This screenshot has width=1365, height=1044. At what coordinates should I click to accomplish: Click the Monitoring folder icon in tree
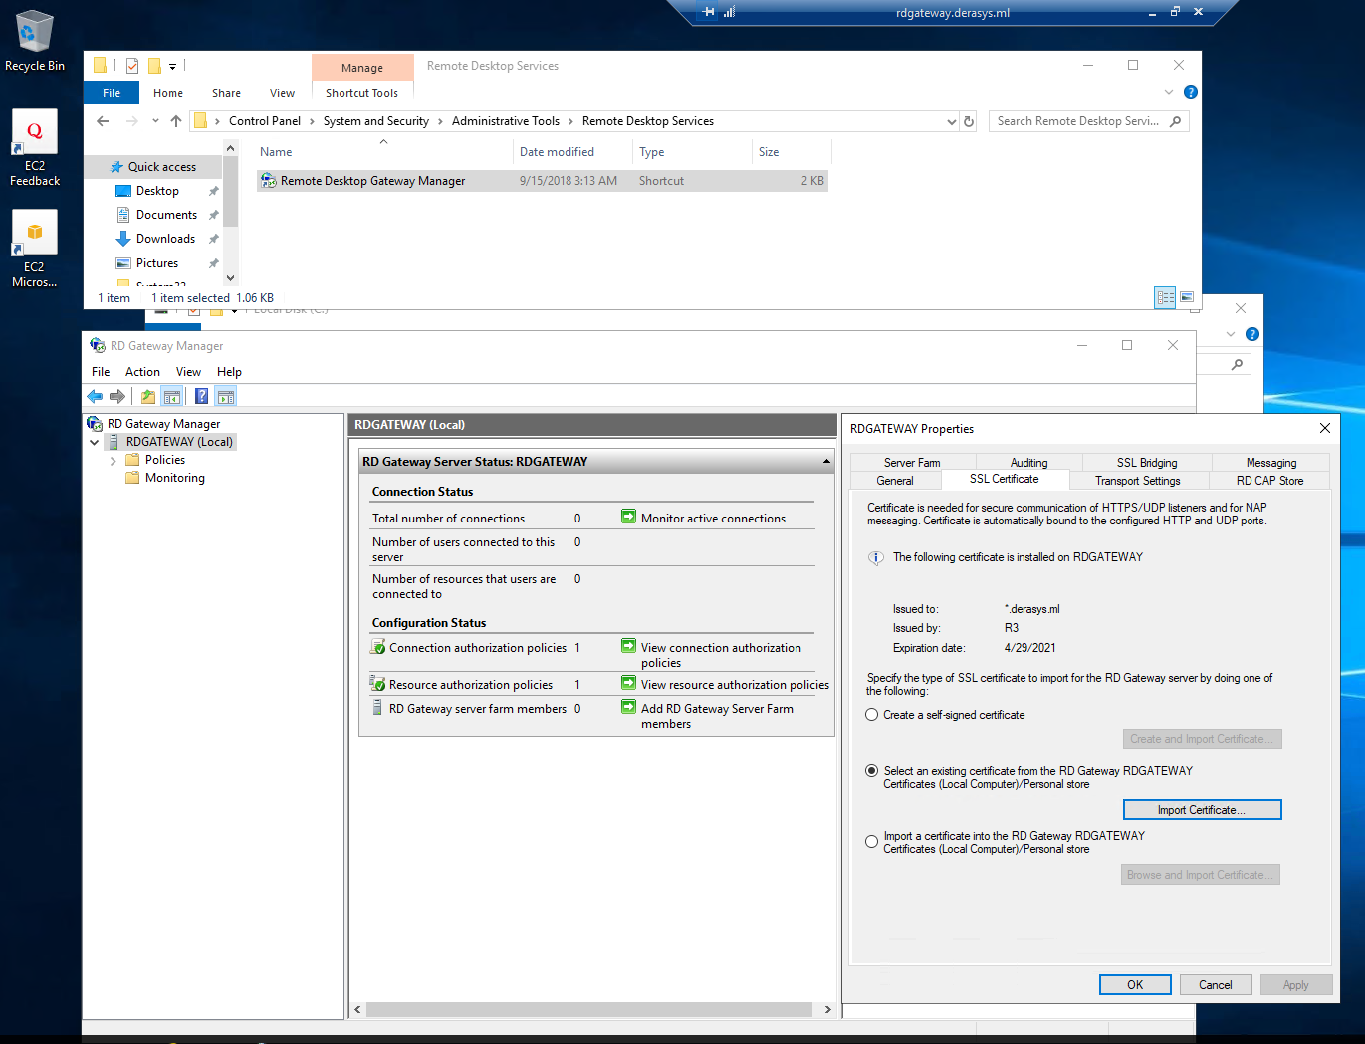coord(132,478)
